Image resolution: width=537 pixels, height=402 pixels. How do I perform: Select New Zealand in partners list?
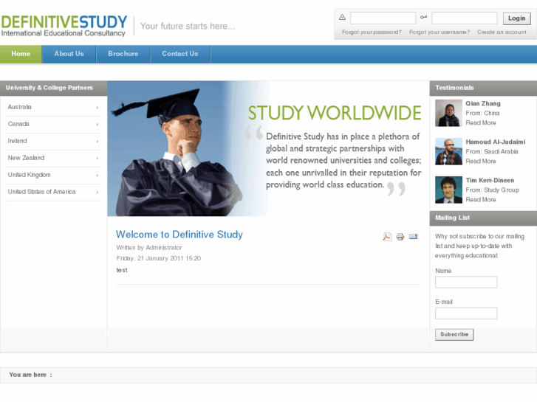coord(26,158)
